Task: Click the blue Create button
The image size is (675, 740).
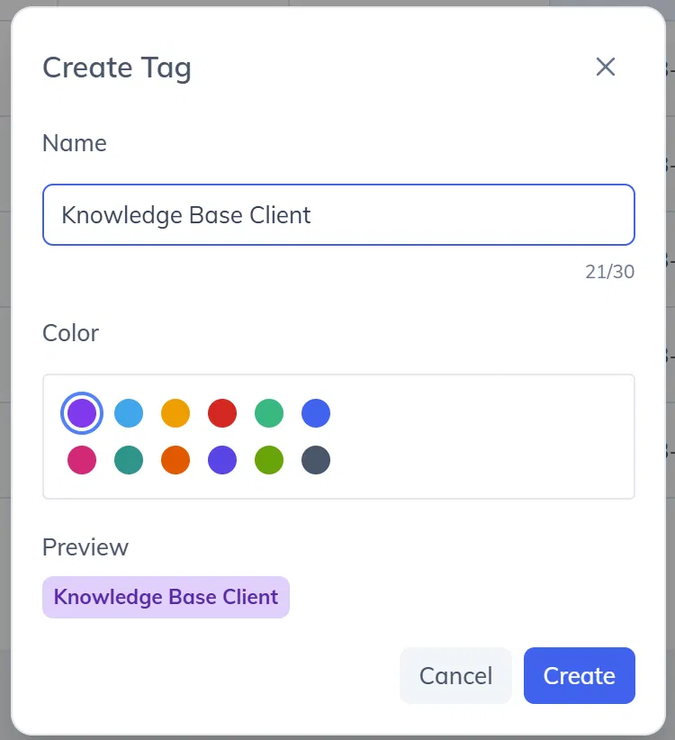Action: tap(580, 675)
